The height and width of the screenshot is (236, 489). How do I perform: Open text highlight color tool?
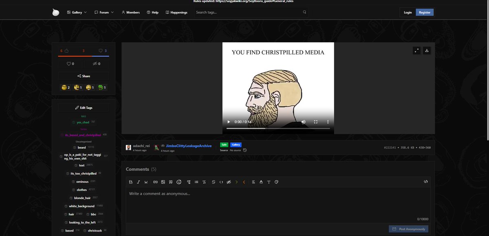click(261, 182)
